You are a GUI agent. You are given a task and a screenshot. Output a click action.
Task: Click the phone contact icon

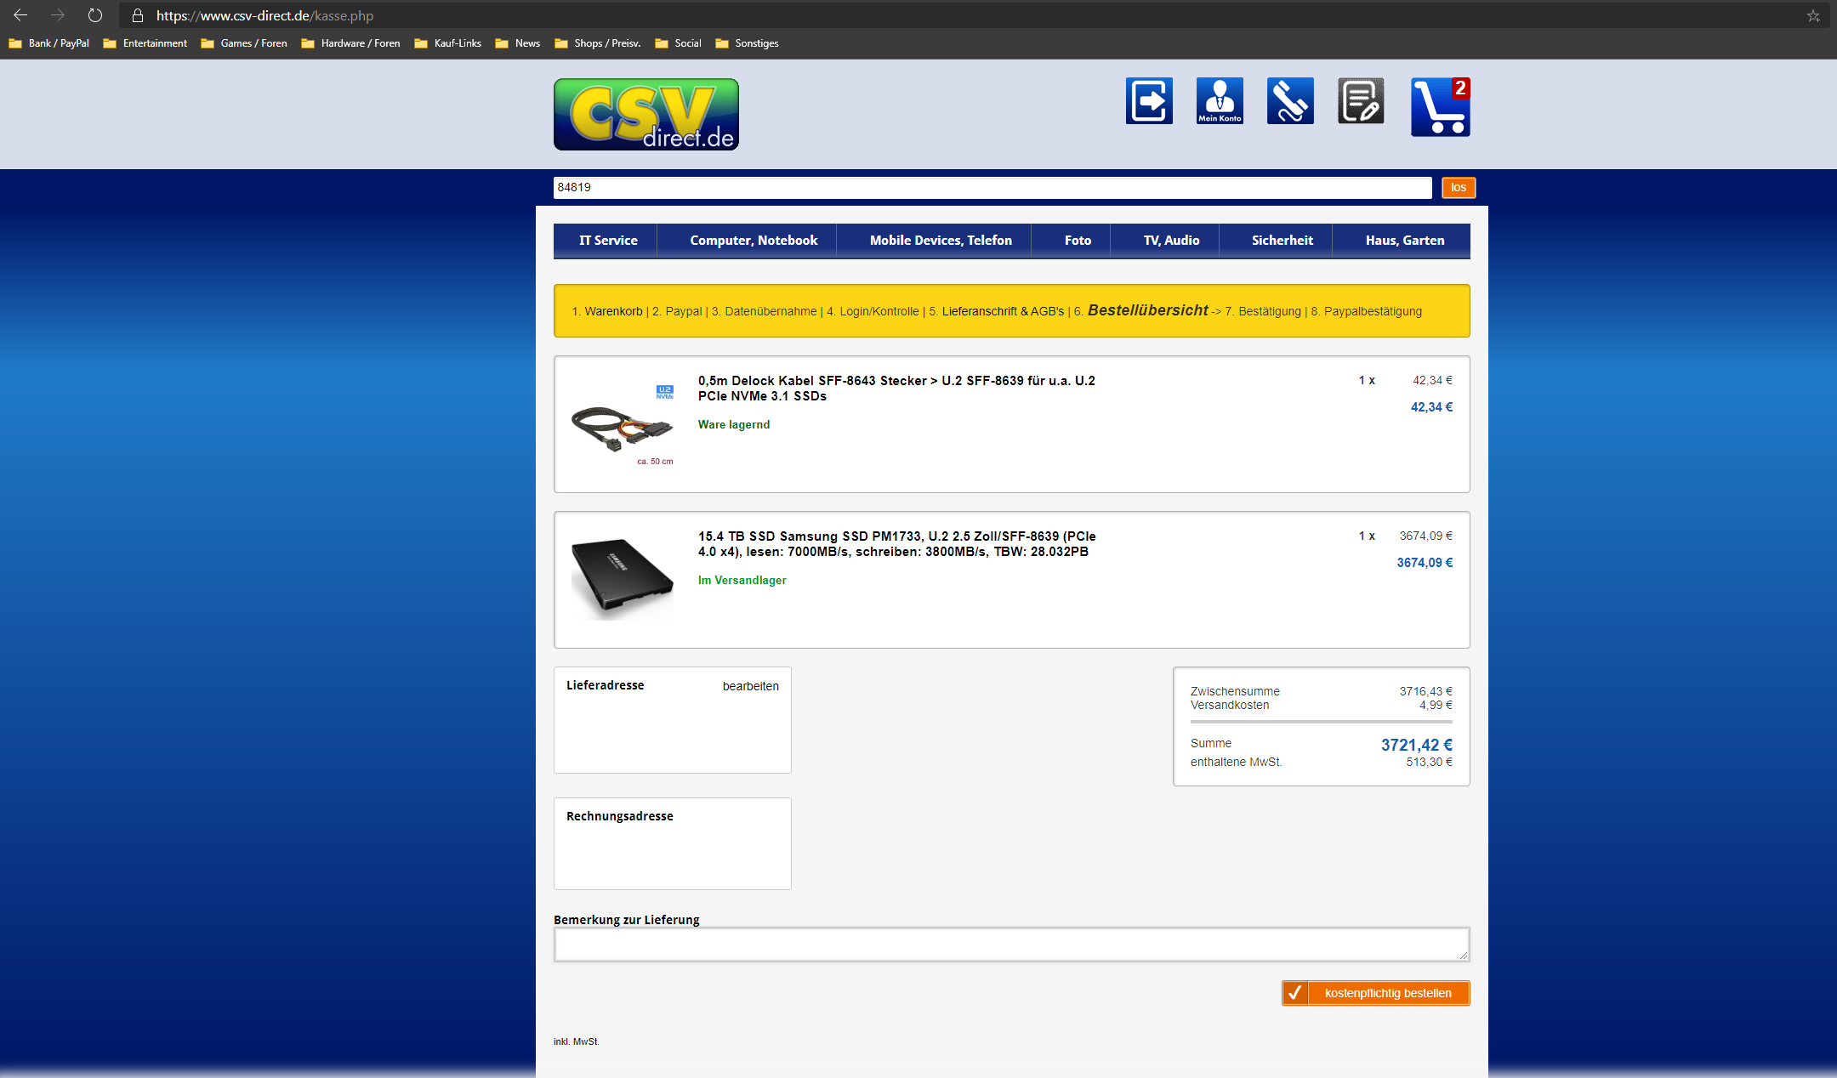point(1290,101)
